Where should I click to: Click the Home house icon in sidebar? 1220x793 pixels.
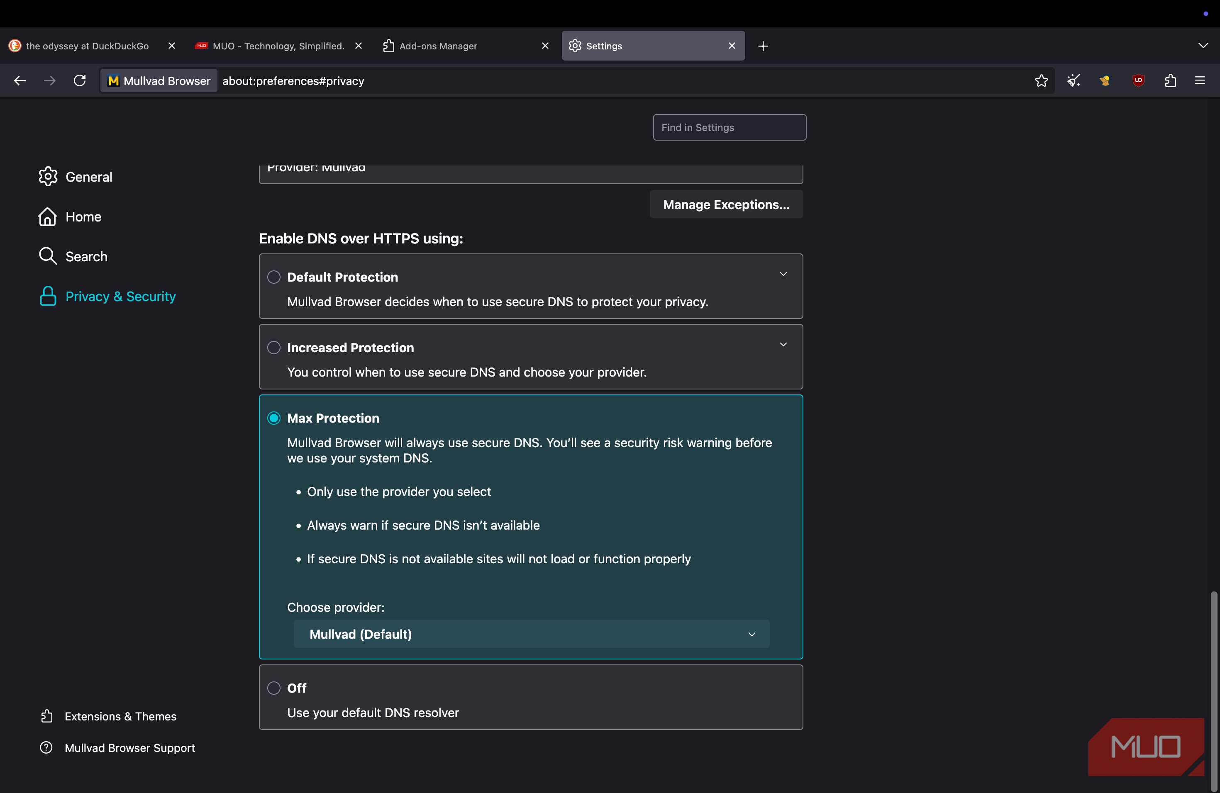[48, 216]
